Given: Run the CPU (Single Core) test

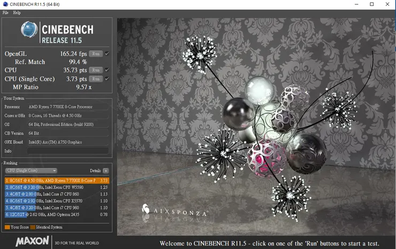Looking at the screenshot, I should [96, 79].
